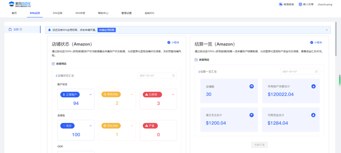Go to 首页 tab
341x153 pixels.
pos(14,13)
